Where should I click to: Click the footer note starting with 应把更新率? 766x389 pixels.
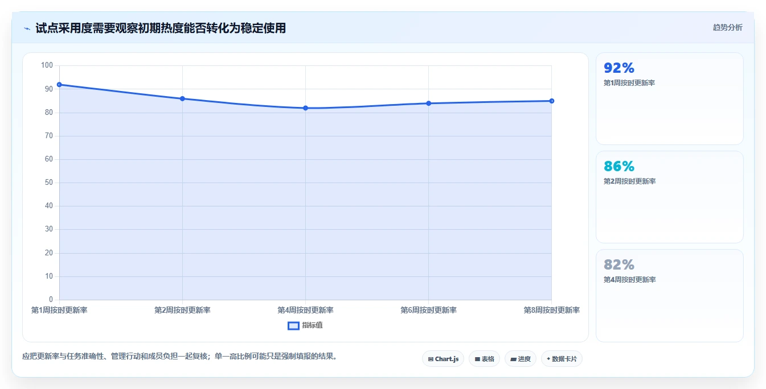pos(179,357)
